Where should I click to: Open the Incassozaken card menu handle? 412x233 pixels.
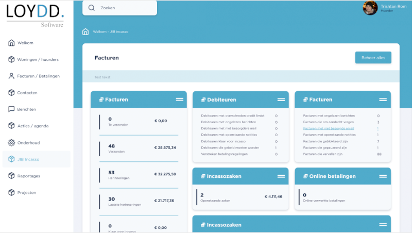coord(281,176)
